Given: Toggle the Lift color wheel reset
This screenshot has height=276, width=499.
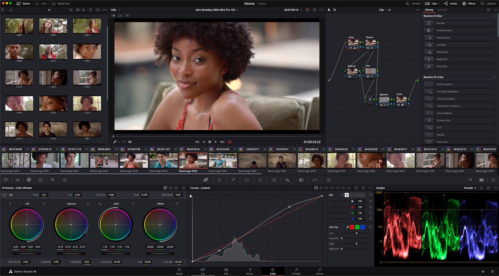Looking at the screenshot, I should [x=43, y=204].
